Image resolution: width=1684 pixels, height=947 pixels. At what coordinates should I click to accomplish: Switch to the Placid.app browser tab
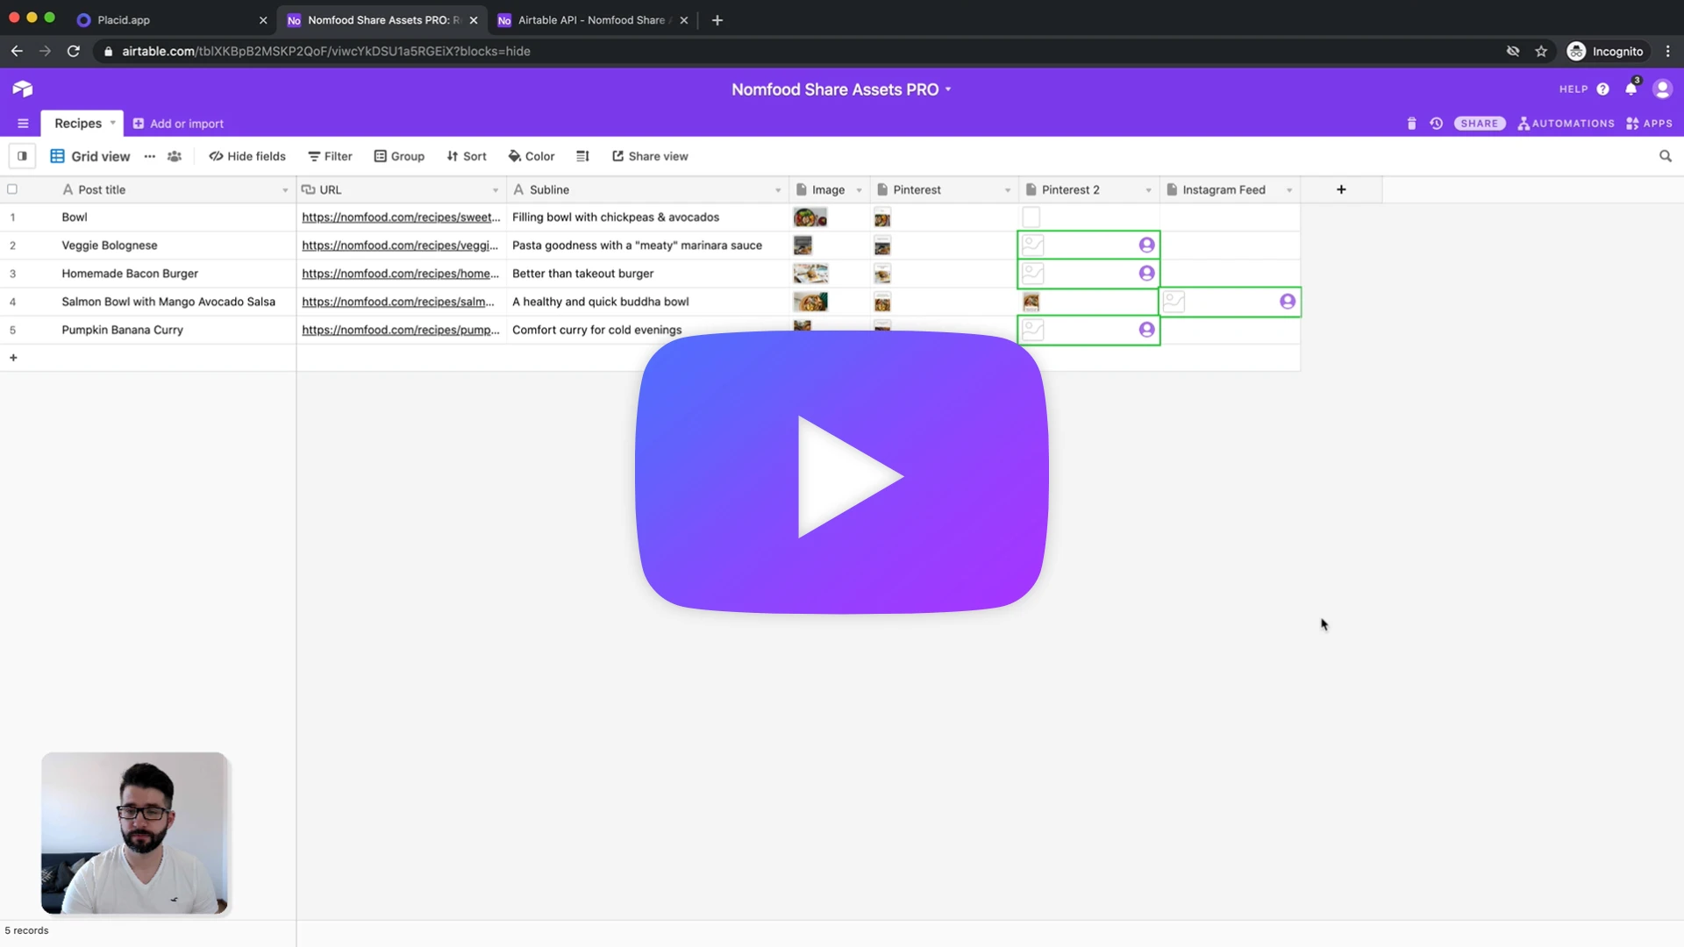point(171,20)
